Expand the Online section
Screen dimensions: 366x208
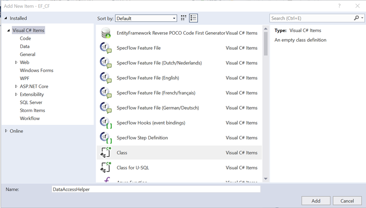(x=6, y=131)
